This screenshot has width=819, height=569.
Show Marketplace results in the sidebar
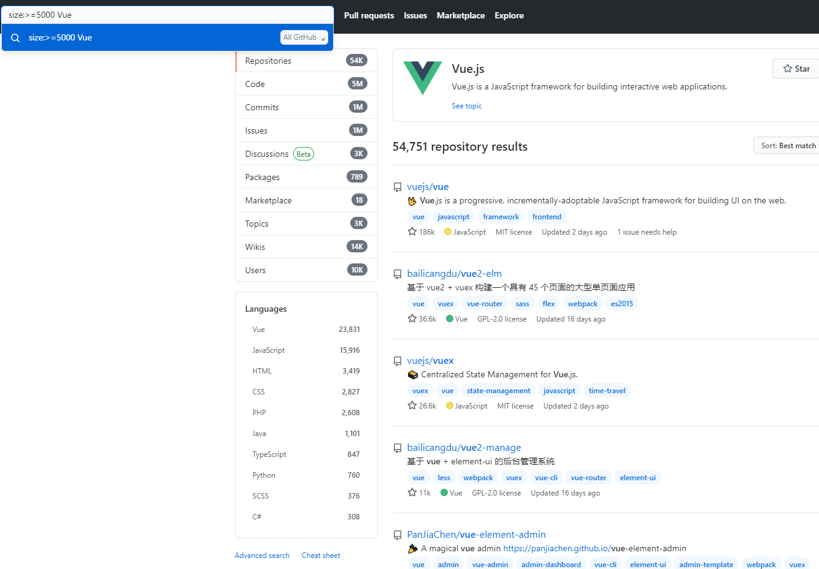[306, 200]
